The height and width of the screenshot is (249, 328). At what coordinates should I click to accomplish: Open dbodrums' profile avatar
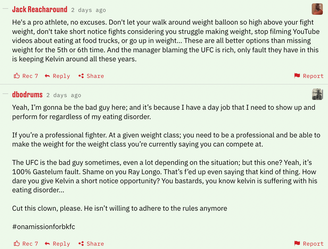pyautogui.click(x=317, y=94)
